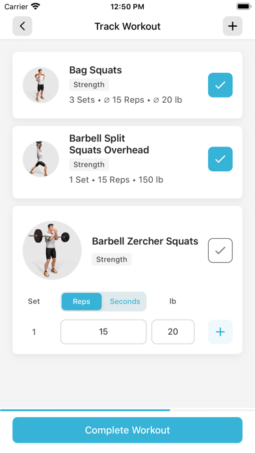Viewport: 255px width, 453px height.
Task: Collapse the Barbell Zercher Squats title
Action: click(145, 241)
